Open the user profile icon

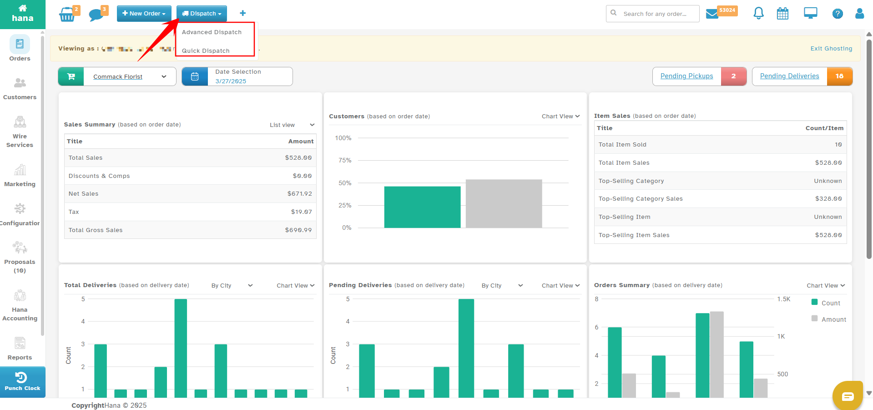point(859,13)
